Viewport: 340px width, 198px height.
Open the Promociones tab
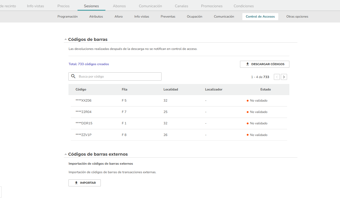(x=212, y=6)
